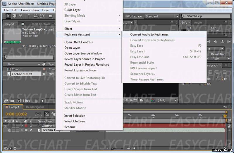Click the timeline zoom slider
The image size is (234, 153).
tap(118, 148)
